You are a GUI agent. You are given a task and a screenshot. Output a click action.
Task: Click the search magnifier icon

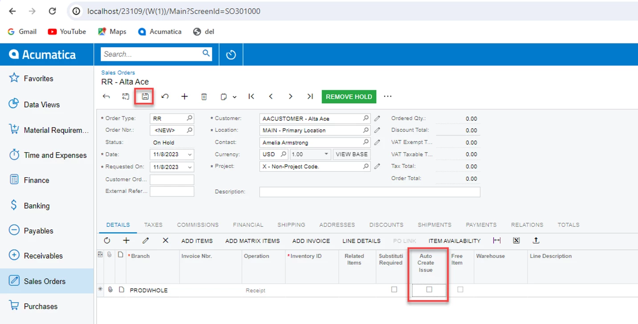coord(206,54)
